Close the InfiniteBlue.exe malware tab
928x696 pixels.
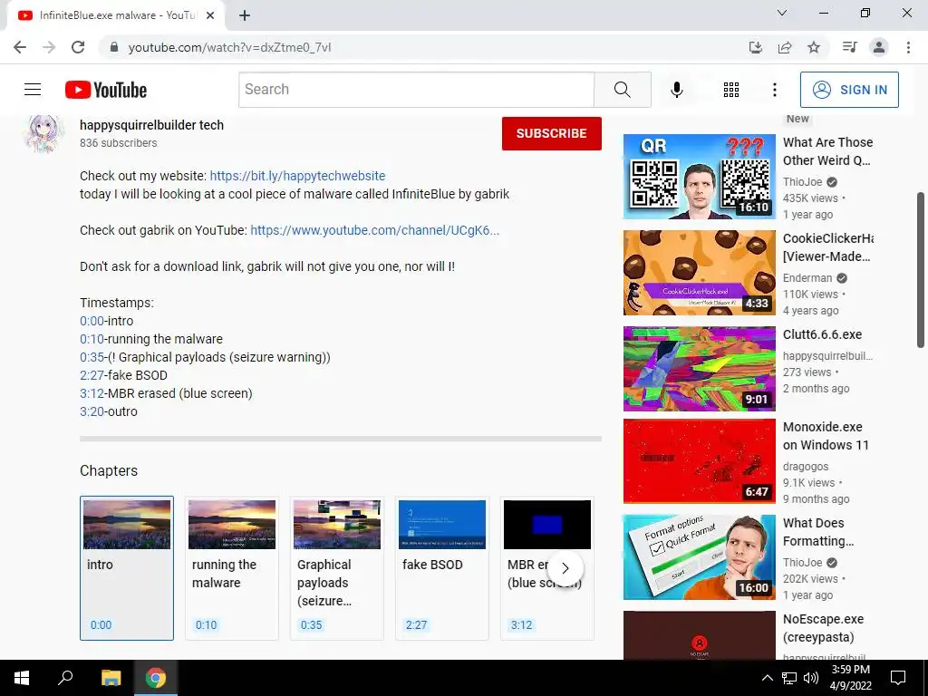[x=210, y=15]
